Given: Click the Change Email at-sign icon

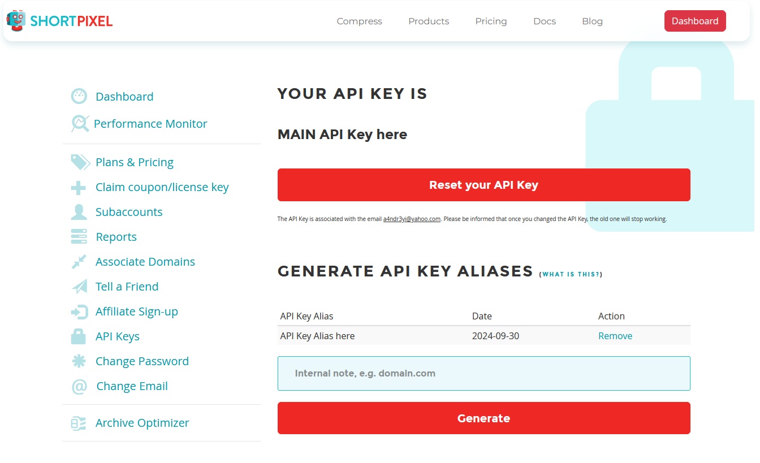Looking at the screenshot, I should pyautogui.click(x=79, y=387).
